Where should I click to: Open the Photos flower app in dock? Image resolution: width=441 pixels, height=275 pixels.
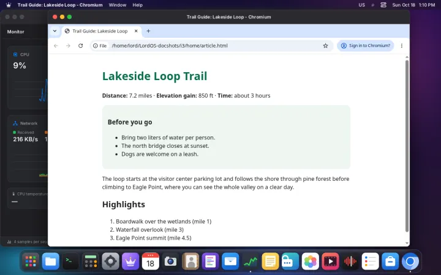310,262
